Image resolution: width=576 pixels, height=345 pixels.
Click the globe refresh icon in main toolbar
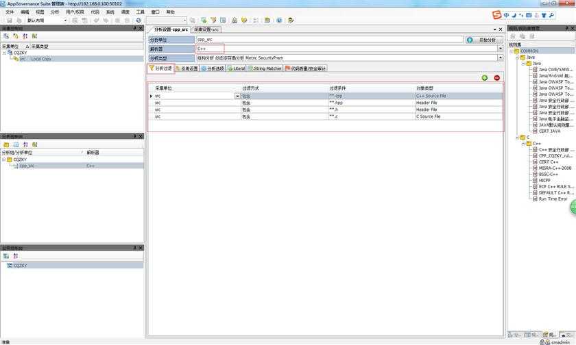(139, 21)
